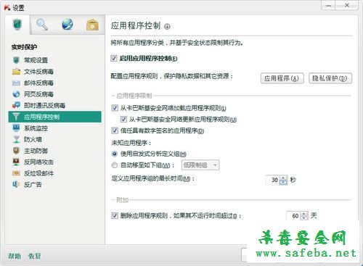Click the 反网络攻击 icon
The width and height of the screenshot is (363, 266).
click(16, 162)
